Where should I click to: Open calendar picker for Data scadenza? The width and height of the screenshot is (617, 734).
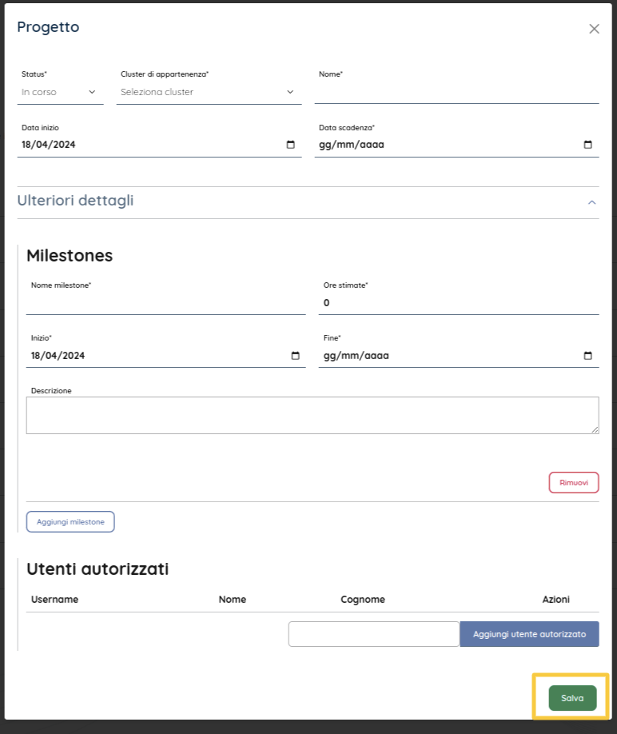click(587, 145)
